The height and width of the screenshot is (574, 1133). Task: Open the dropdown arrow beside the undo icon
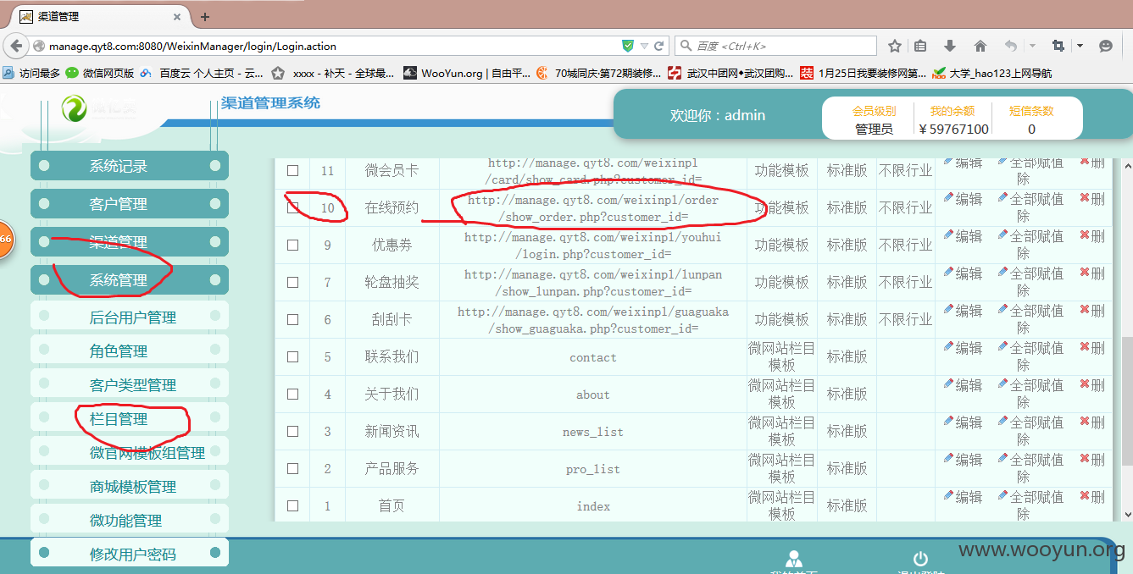pos(1032,46)
